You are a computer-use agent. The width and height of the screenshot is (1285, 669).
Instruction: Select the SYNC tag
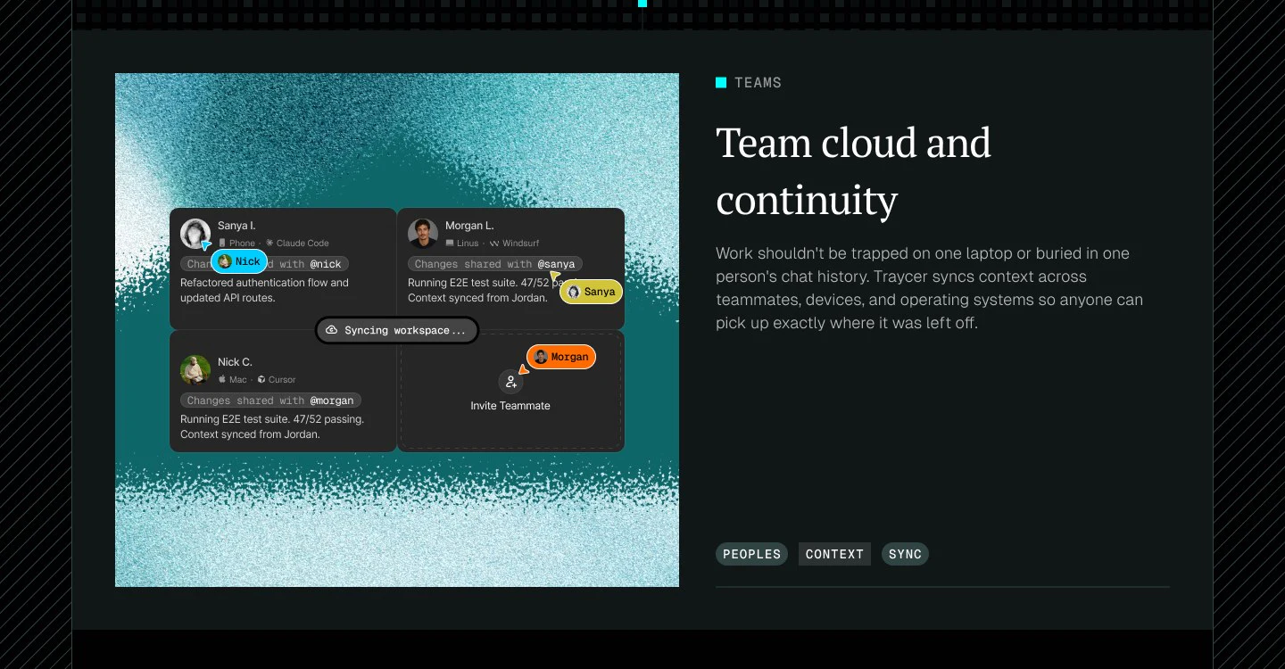[x=905, y=554]
